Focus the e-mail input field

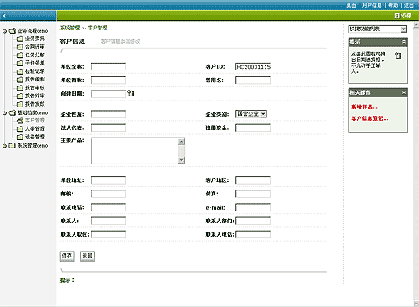click(253, 207)
